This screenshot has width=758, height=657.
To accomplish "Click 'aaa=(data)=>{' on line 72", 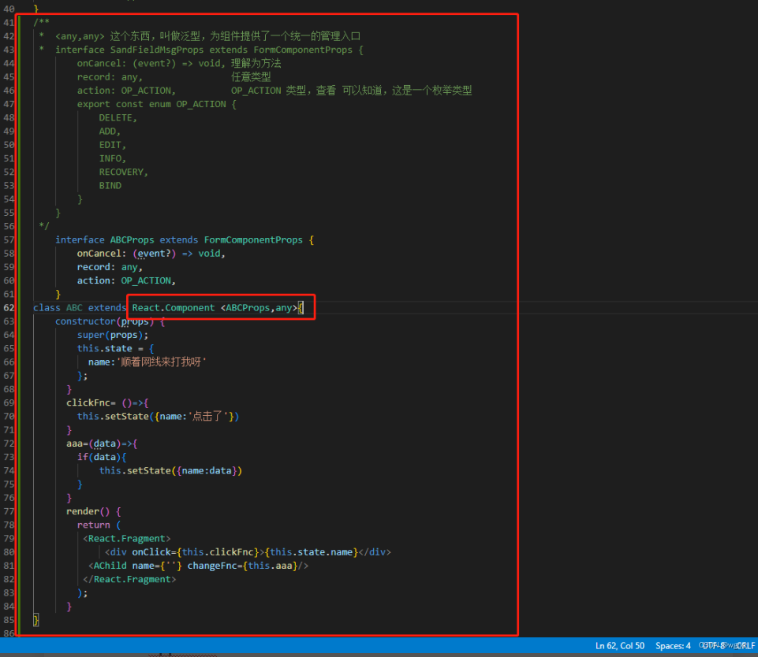I will pyautogui.click(x=102, y=444).
